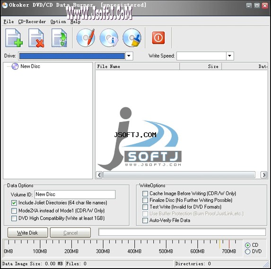This screenshot has width=271, height=269.
Task: Select the DVD radio button
Action: pos(248,252)
